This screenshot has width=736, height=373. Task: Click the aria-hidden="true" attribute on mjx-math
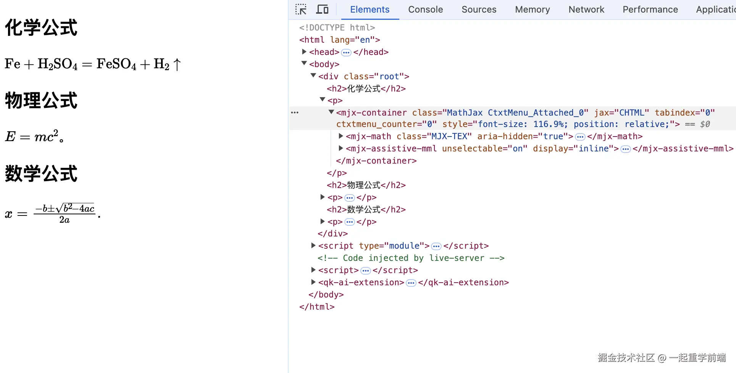pos(523,136)
